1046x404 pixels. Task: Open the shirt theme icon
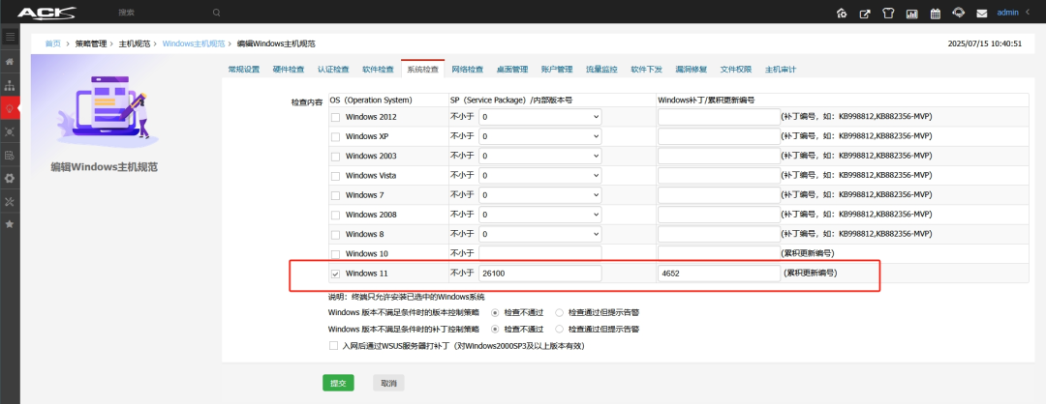(888, 14)
